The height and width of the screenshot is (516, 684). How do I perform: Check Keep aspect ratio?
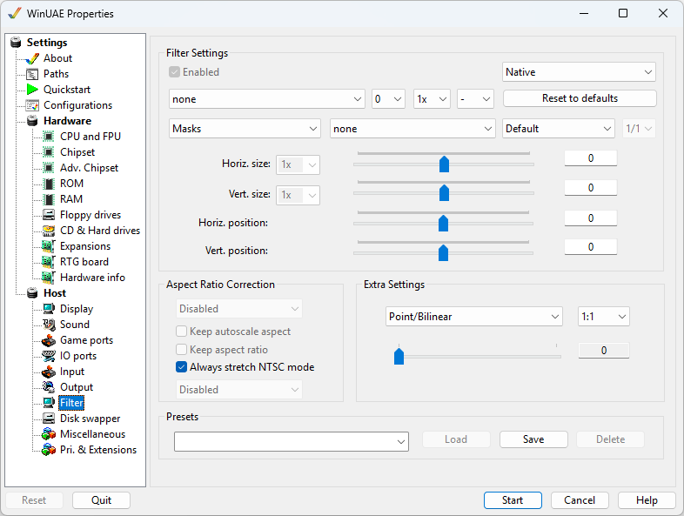182,350
